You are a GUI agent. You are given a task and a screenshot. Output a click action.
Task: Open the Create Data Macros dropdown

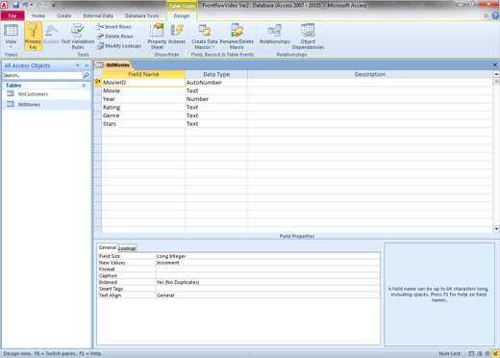pyautogui.click(x=205, y=36)
